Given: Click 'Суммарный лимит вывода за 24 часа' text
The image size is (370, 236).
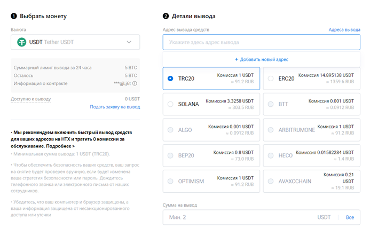Looking at the screenshot, I should (53, 68).
